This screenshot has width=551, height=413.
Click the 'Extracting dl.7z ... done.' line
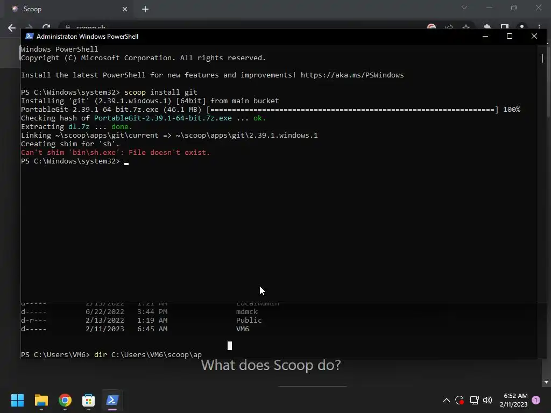[x=76, y=127]
